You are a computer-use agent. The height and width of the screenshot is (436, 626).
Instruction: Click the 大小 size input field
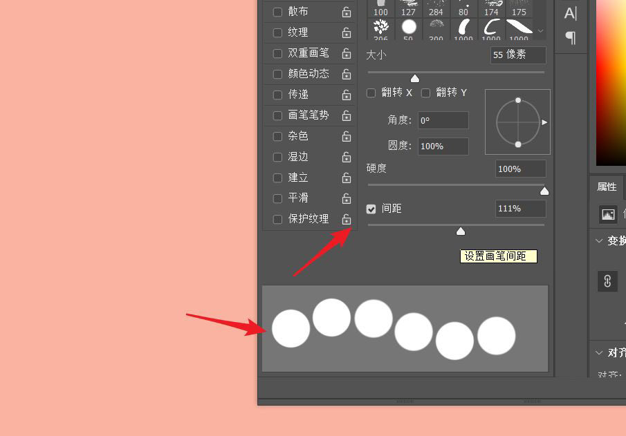pos(518,55)
